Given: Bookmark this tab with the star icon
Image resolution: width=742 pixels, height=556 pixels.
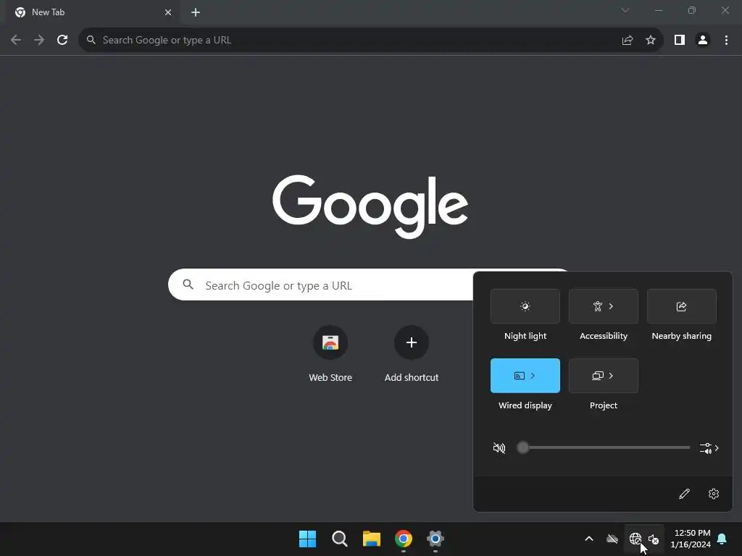Looking at the screenshot, I should click(x=651, y=41).
